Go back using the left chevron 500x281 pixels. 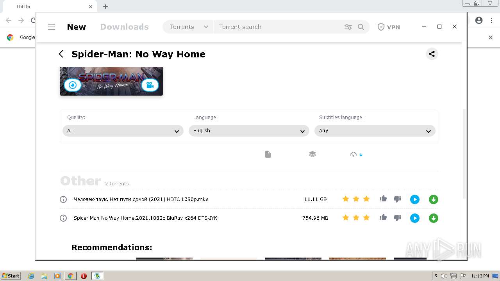pos(61,54)
